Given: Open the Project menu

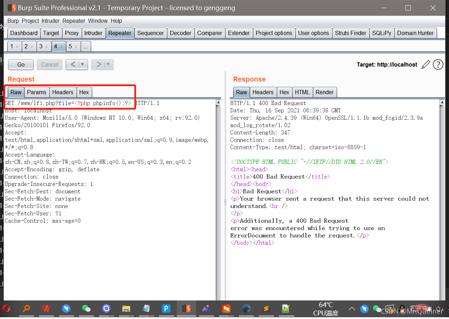Looking at the screenshot, I should 30,21.
